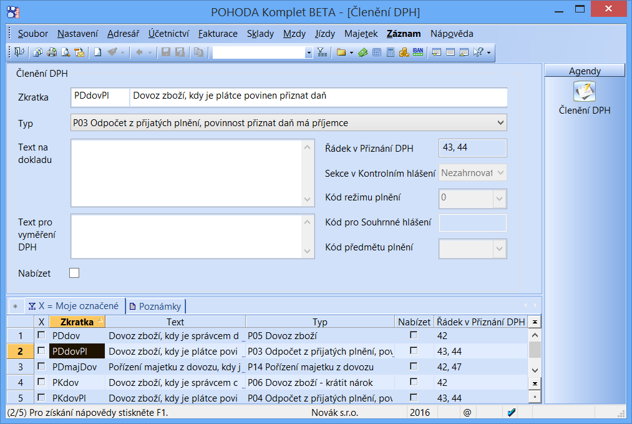
Task: Click the context help pointer icon
Action: (478, 52)
